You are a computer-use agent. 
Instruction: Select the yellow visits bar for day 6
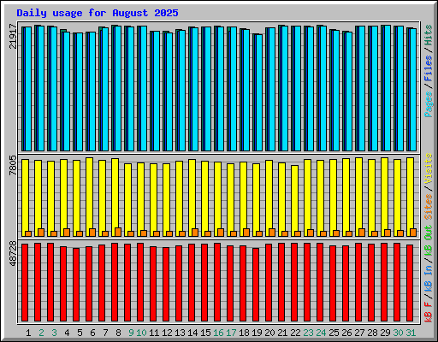(89, 197)
